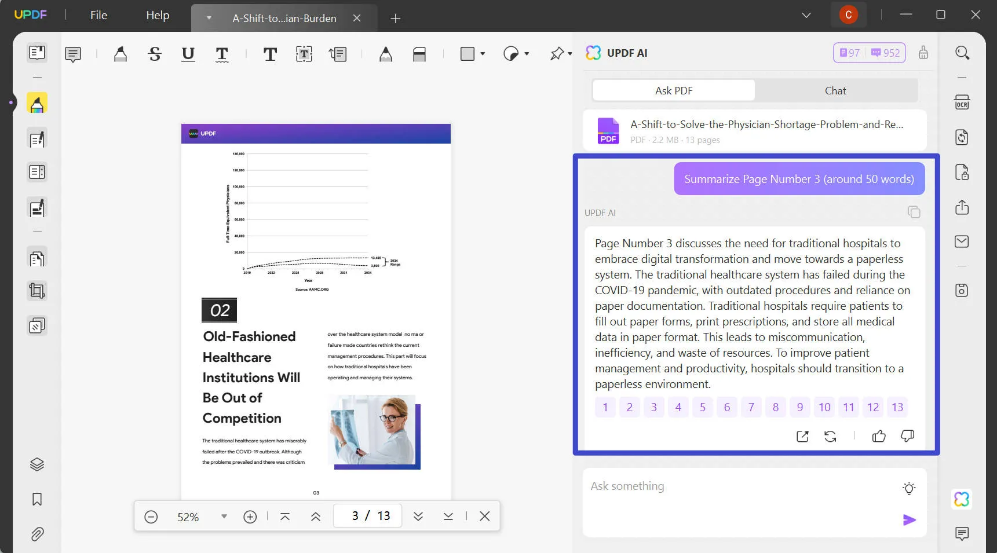Select the Pencil drawing tool
The image size is (997, 553).
tap(386, 54)
